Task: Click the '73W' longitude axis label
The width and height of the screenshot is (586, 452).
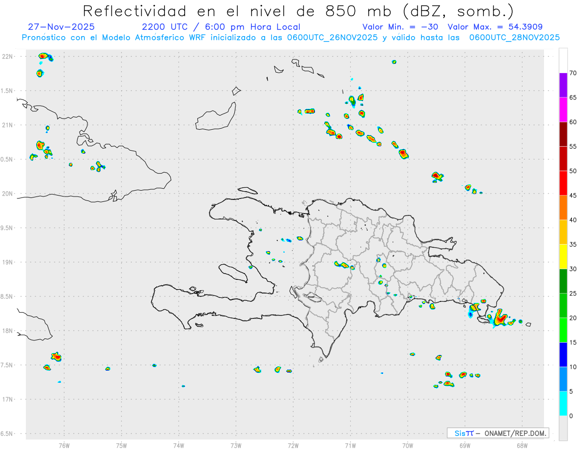Action: [236, 445]
